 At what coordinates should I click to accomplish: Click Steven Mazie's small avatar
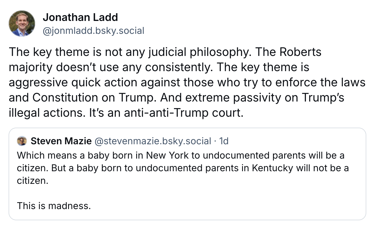coord(22,141)
